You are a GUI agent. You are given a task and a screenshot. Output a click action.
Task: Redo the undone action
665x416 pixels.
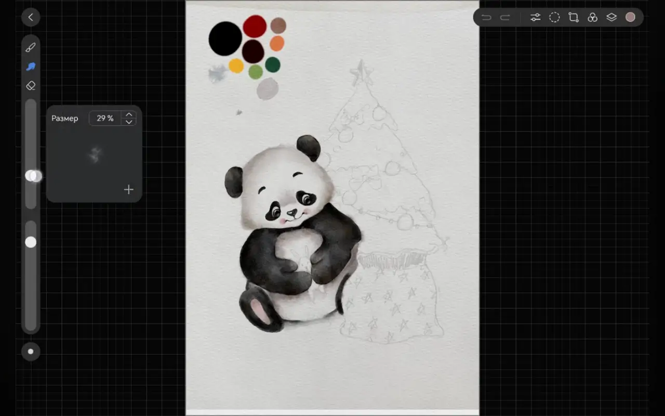505,17
